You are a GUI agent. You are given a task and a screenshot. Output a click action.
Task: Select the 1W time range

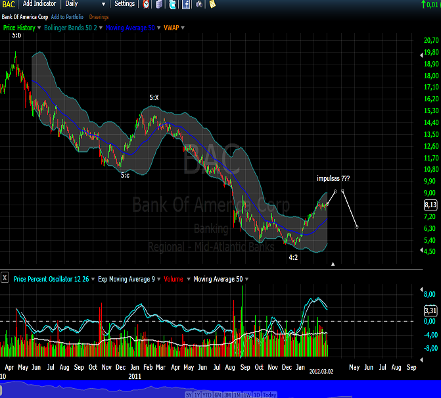[247, 395]
